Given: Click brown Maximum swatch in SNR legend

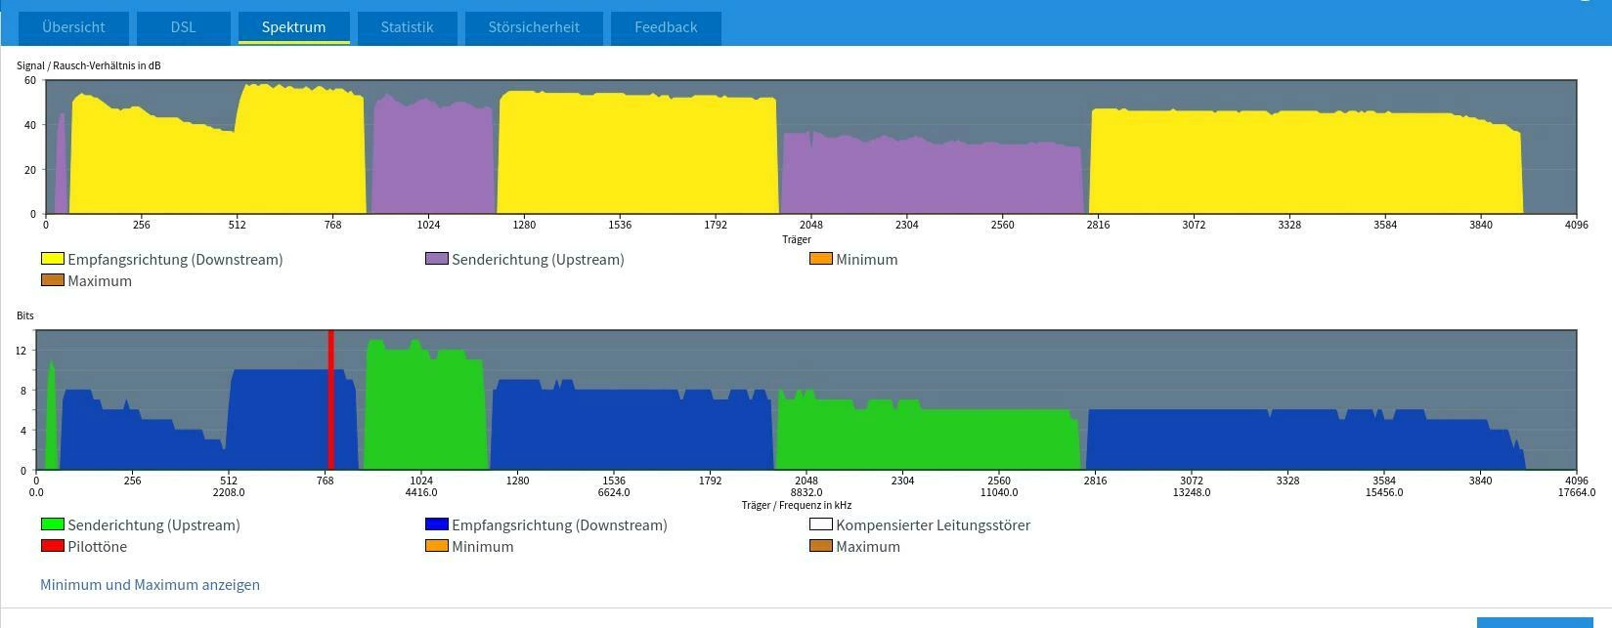Looking at the screenshot, I should pos(53,280).
